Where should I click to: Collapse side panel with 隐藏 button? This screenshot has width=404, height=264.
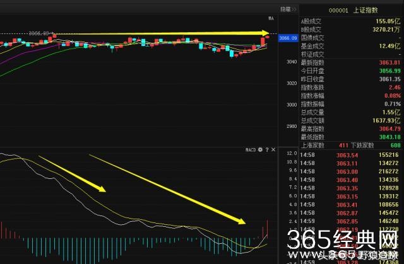click(x=287, y=9)
